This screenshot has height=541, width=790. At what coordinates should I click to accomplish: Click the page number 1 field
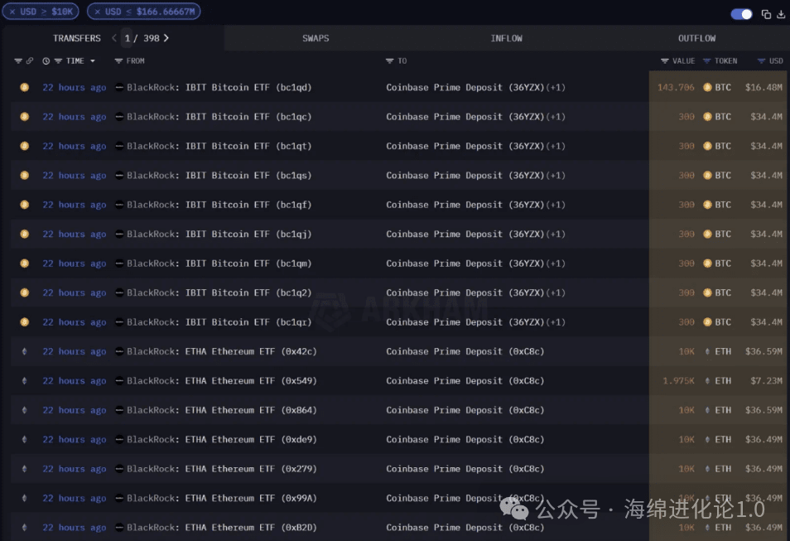128,38
